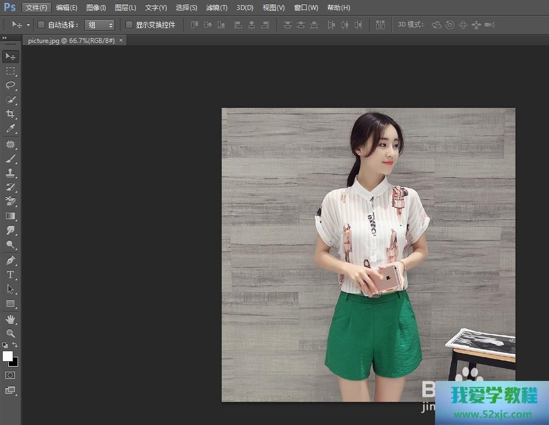Select the Clone Stamp tool
The image size is (549, 425).
point(10,173)
